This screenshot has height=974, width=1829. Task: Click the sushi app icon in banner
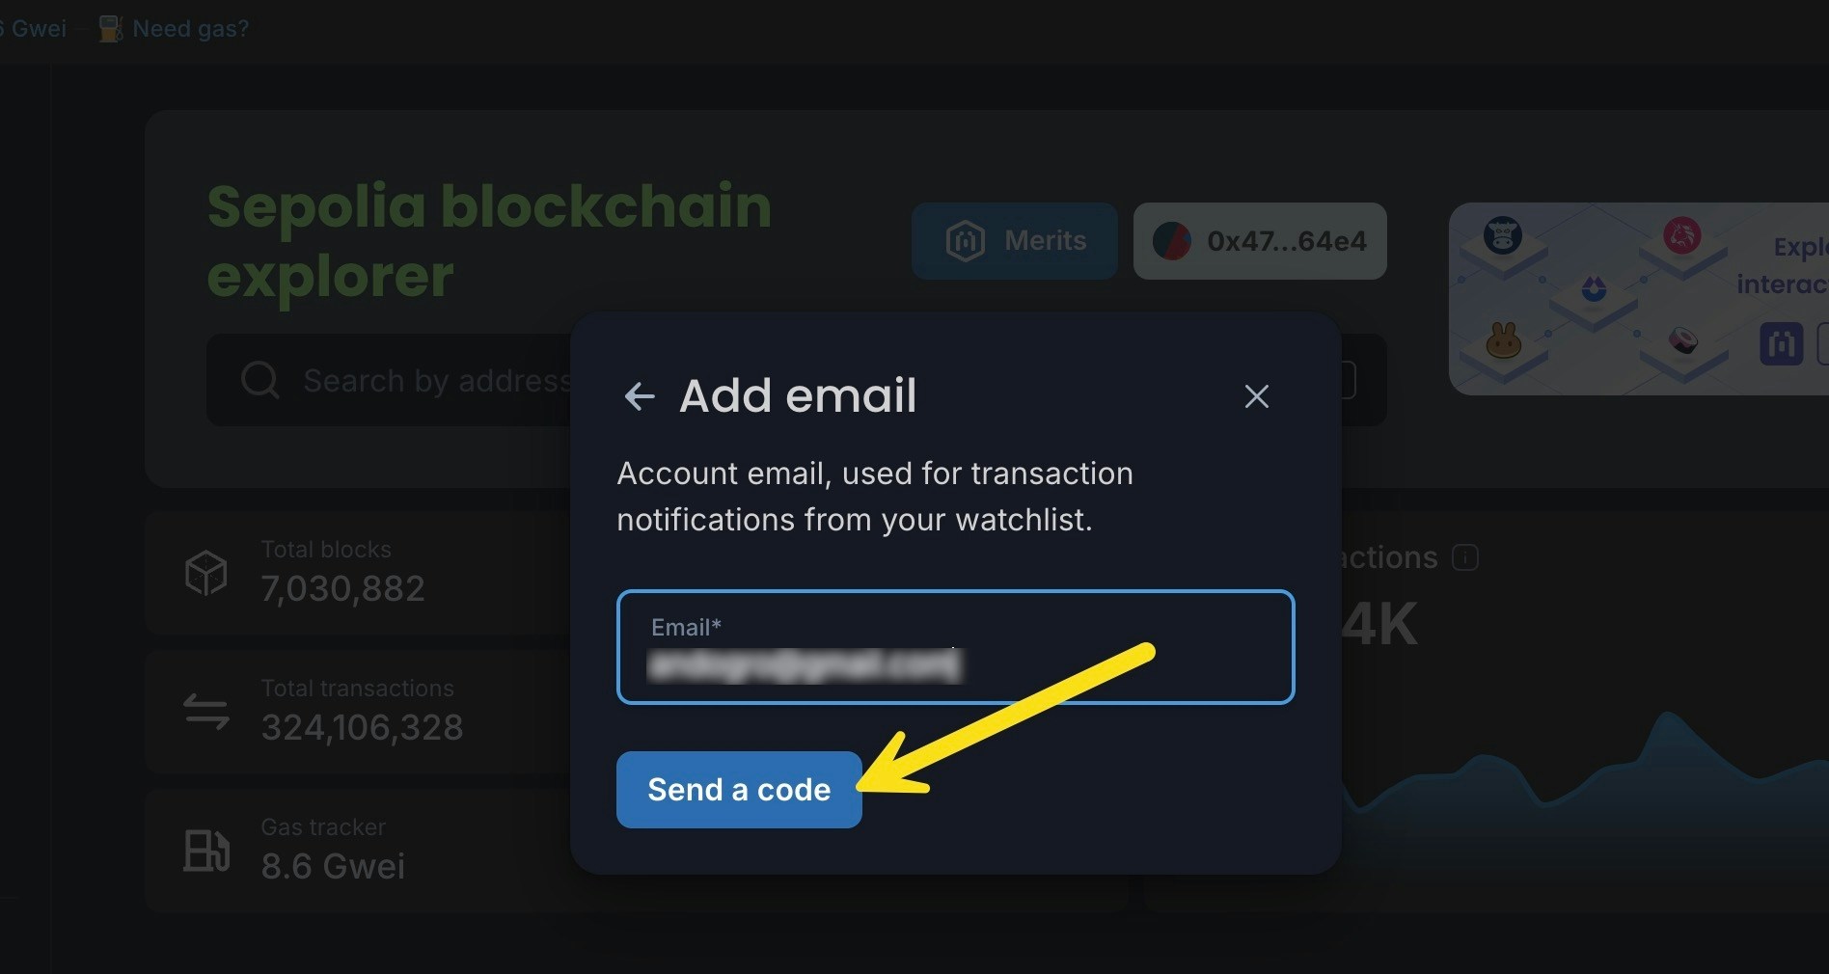click(x=1683, y=340)
